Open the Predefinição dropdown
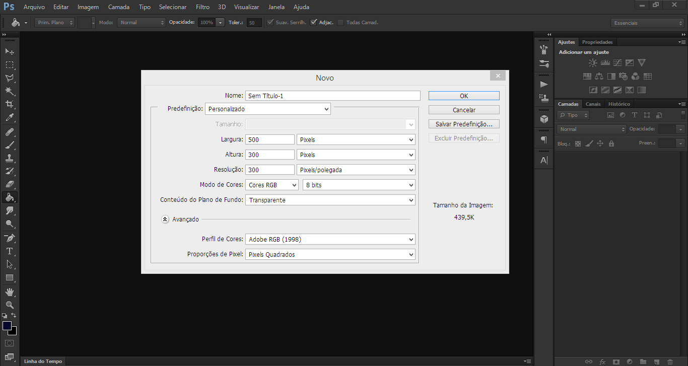 (x=268, y=109)
